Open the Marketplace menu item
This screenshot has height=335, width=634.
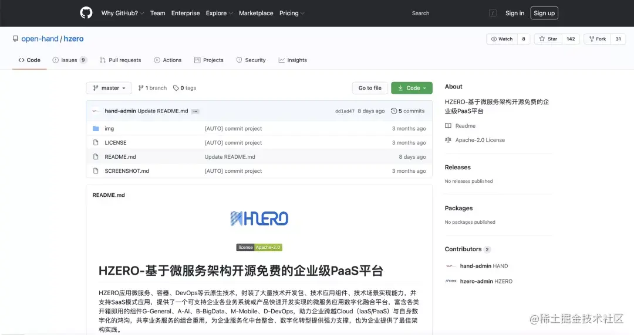click(x=256, y=13)
